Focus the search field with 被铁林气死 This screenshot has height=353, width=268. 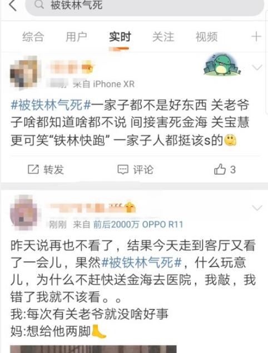point(145,6)
